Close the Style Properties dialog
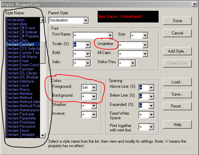Image resolution: width=199 pixels, height=155 pixels. coord(194,4)
